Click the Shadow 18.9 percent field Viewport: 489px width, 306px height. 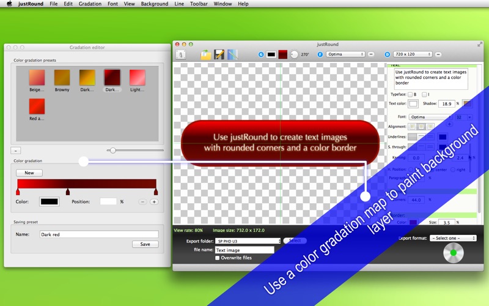click(x=447, y=103)
